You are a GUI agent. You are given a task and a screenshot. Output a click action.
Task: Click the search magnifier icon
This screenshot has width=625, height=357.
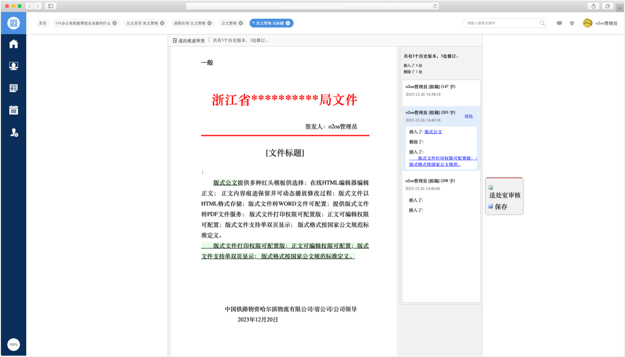(x=543, y=23)
